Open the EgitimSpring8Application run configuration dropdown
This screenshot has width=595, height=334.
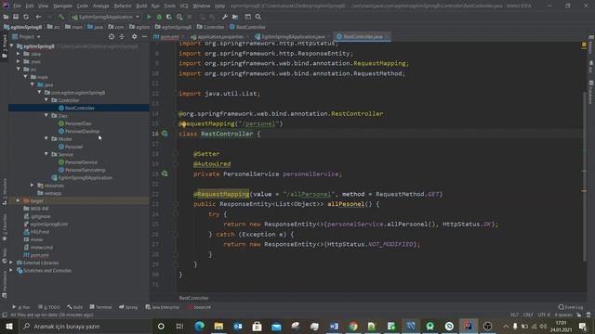[x=106, y=17]
